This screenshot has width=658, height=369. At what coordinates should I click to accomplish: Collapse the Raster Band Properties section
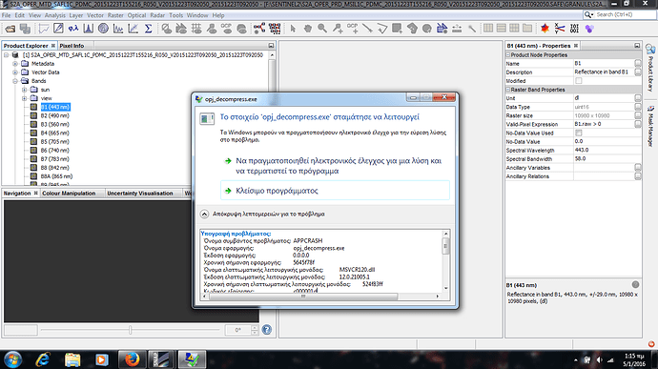click(507, 90)
